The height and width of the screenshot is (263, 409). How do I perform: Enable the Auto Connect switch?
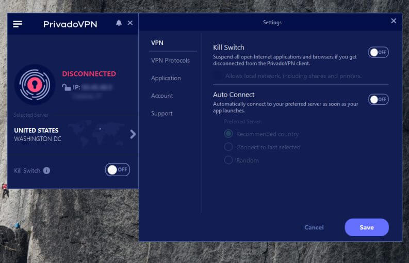pyautogui.click(x=378, y=99)
